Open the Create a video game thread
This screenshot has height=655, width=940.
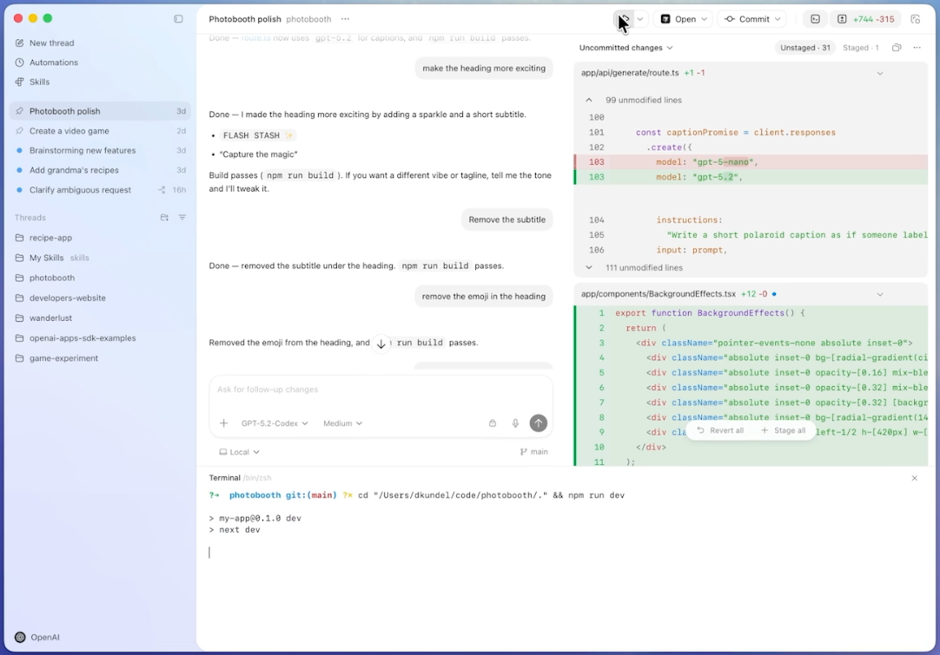click(x=101, y=130)
